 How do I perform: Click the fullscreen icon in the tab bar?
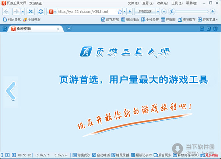pos(202,29)
